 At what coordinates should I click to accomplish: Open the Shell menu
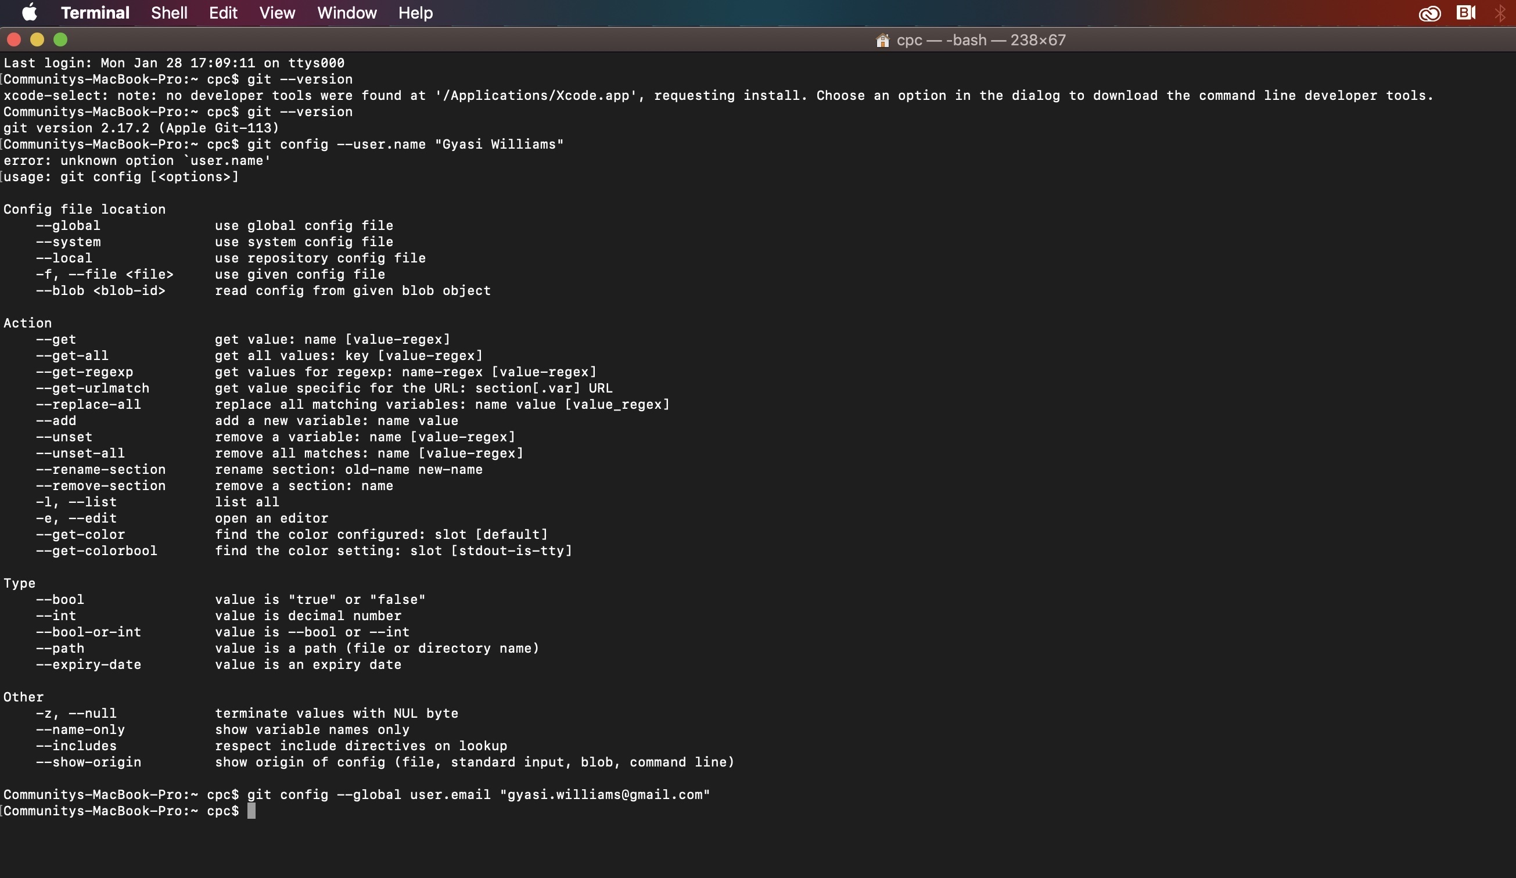(169, 13)
